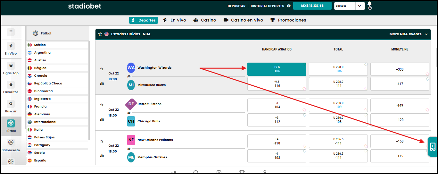The height and width of the screenshot is (174, 438).
Task: Deselect Wizards +9.5 -106 handicap bet
Action: (x=277, y=69)
